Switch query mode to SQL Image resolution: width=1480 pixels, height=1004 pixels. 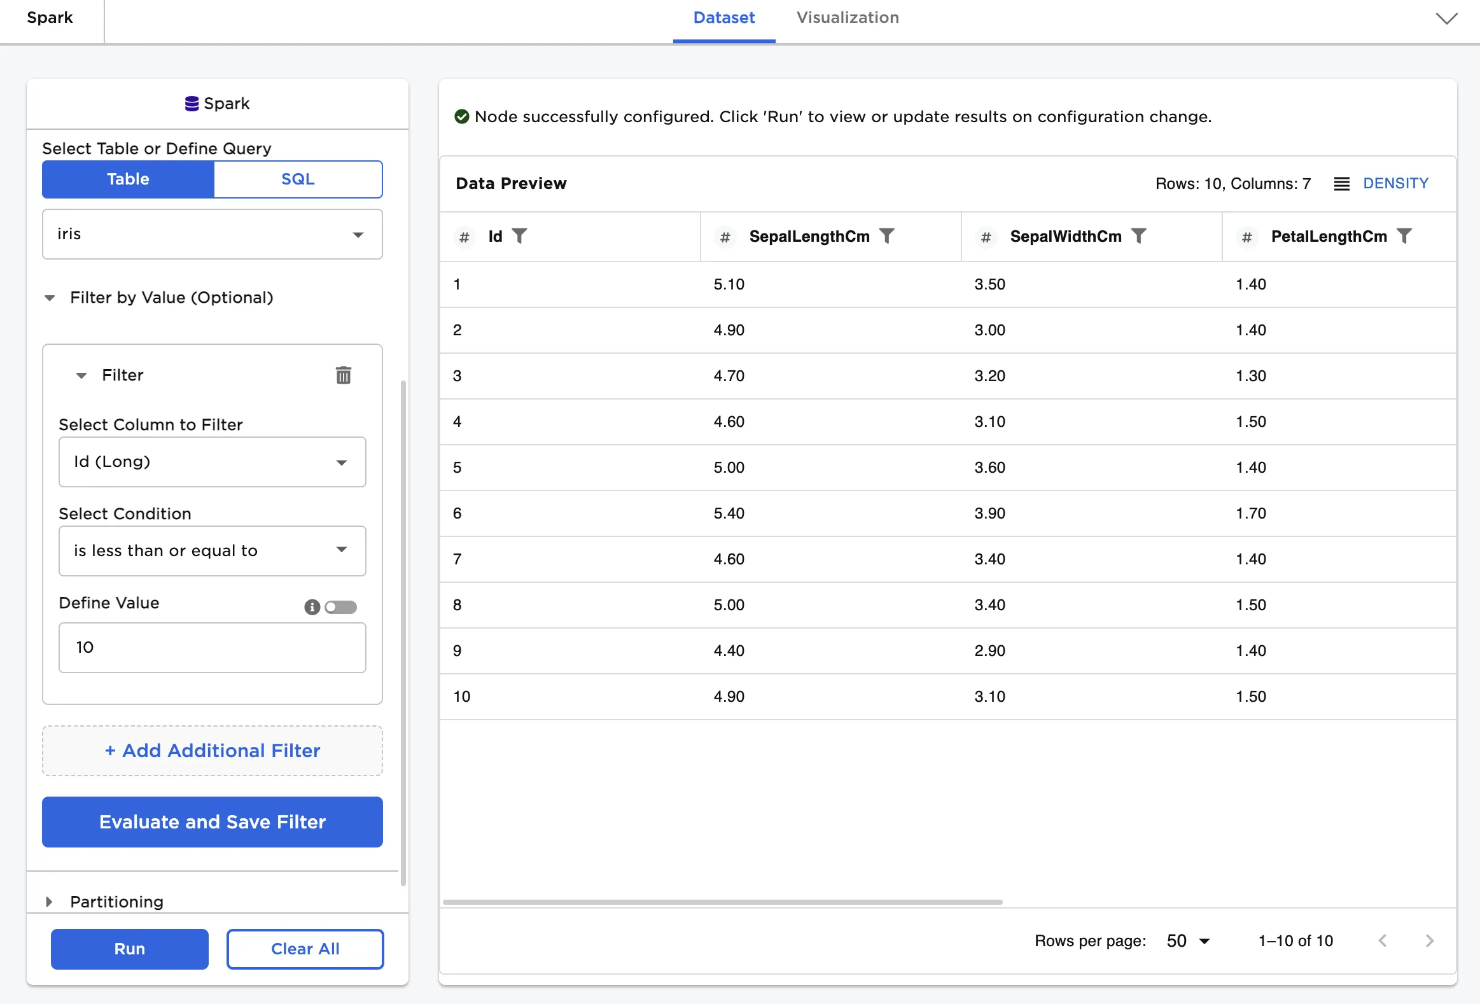point(298,179)
